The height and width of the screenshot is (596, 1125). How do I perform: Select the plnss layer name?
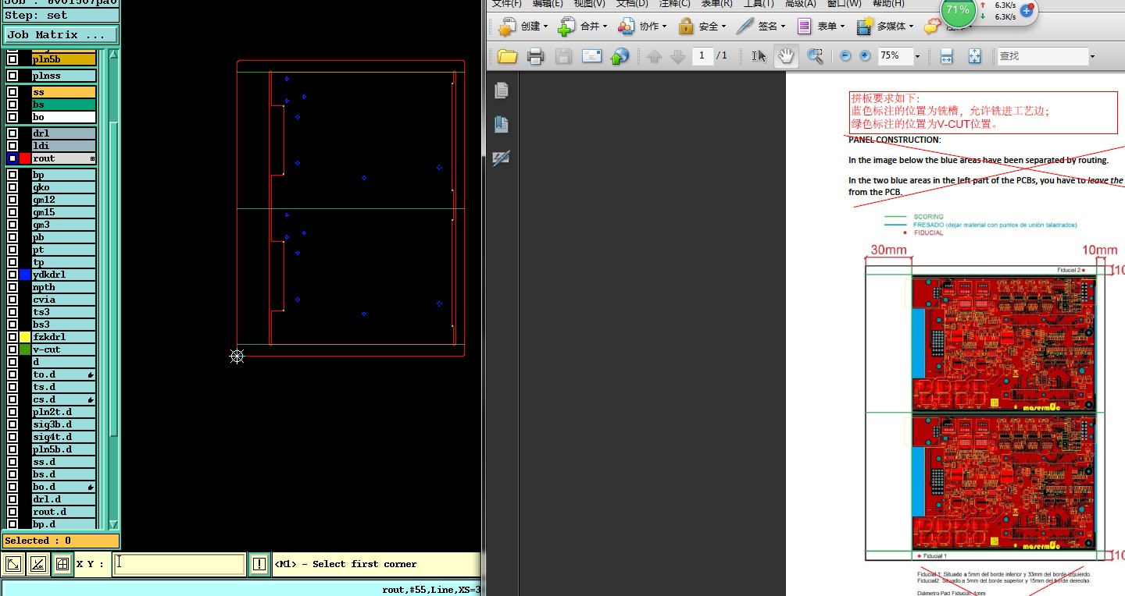point(64,76)
